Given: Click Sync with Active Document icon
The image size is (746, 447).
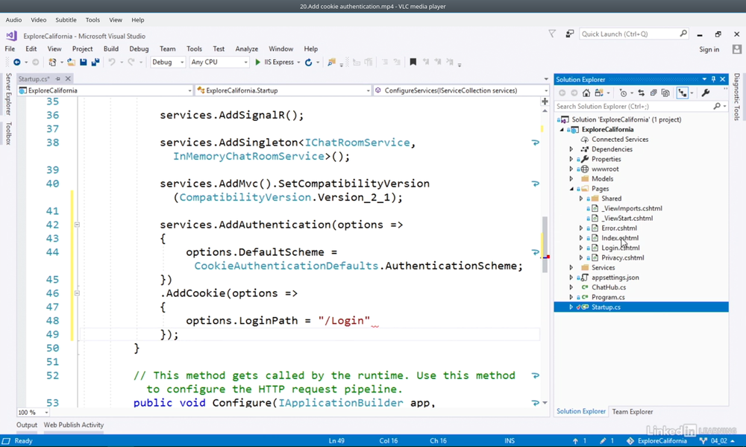Looking at the screenshot, I should pos(642,93).
